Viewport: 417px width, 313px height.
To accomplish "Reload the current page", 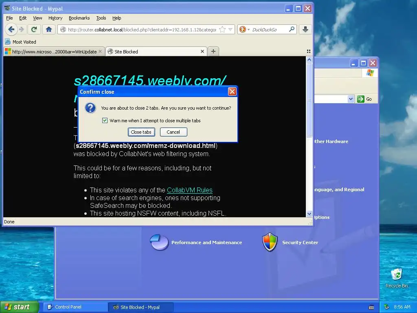I will click(x=34, y=29).
